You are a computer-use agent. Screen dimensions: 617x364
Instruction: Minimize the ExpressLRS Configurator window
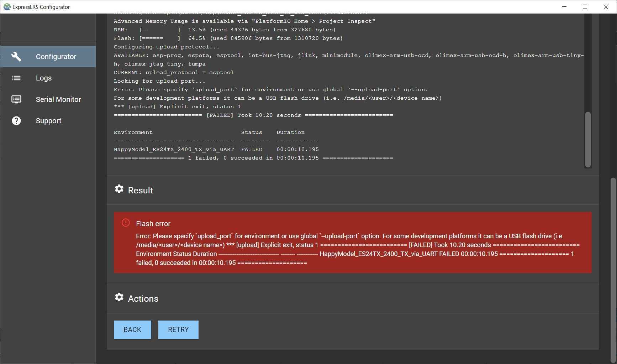click(x=564, y=7)
